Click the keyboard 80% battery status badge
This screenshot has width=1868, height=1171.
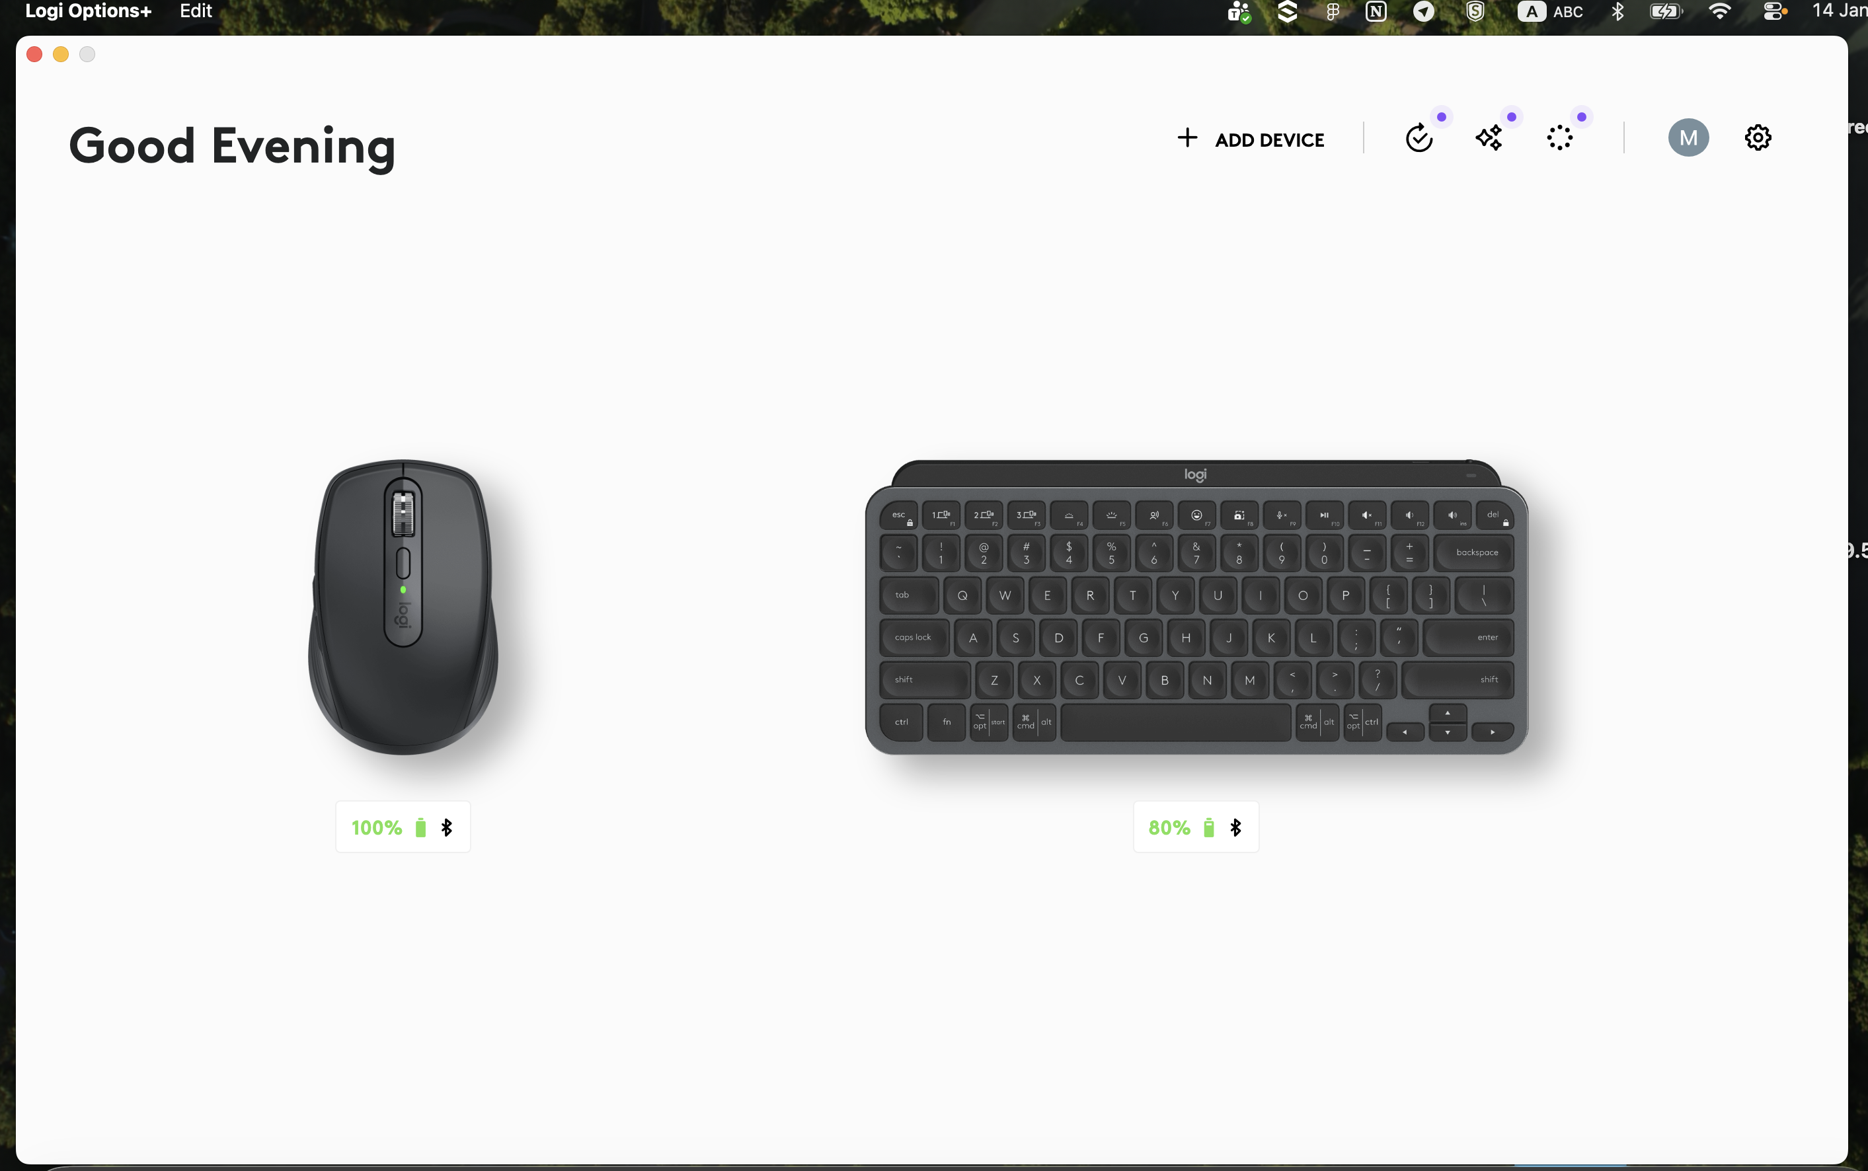pos(1196,827)
